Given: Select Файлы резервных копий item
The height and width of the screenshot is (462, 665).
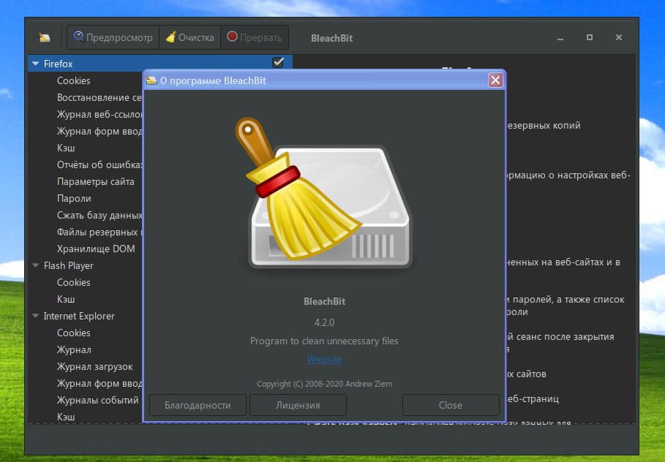Looking at the screenshot, I should (99, 232).
